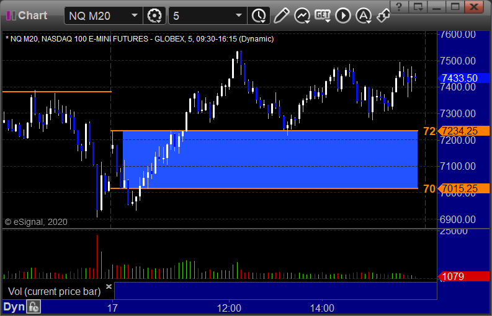Click the 1079 volume value marker
492x316 pixels.
(x=463, y=276)
